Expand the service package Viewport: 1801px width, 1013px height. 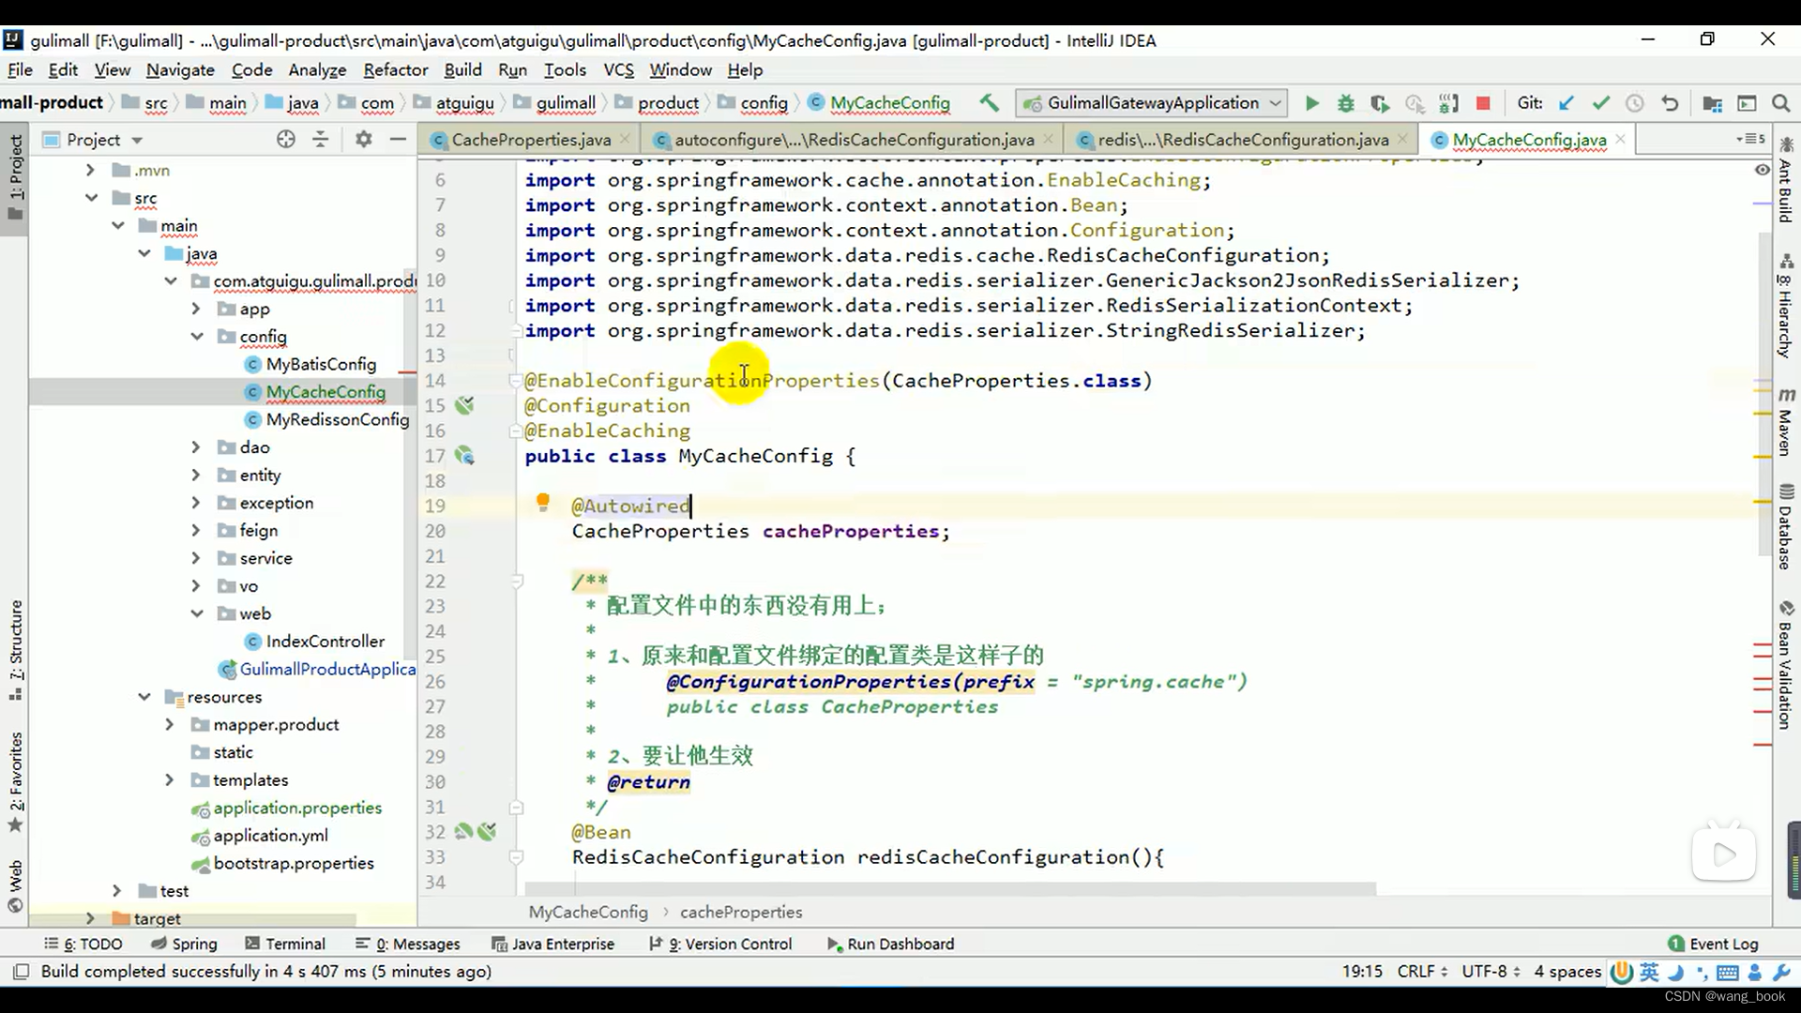(195, 558)
